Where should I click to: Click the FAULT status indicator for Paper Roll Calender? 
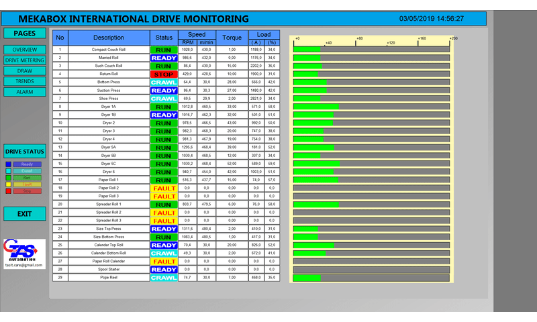[x=163, y=262]
